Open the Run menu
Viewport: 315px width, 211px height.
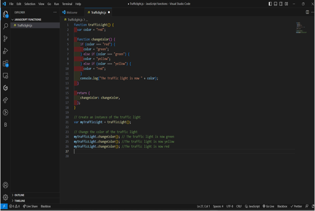click(x=56, y=4)
